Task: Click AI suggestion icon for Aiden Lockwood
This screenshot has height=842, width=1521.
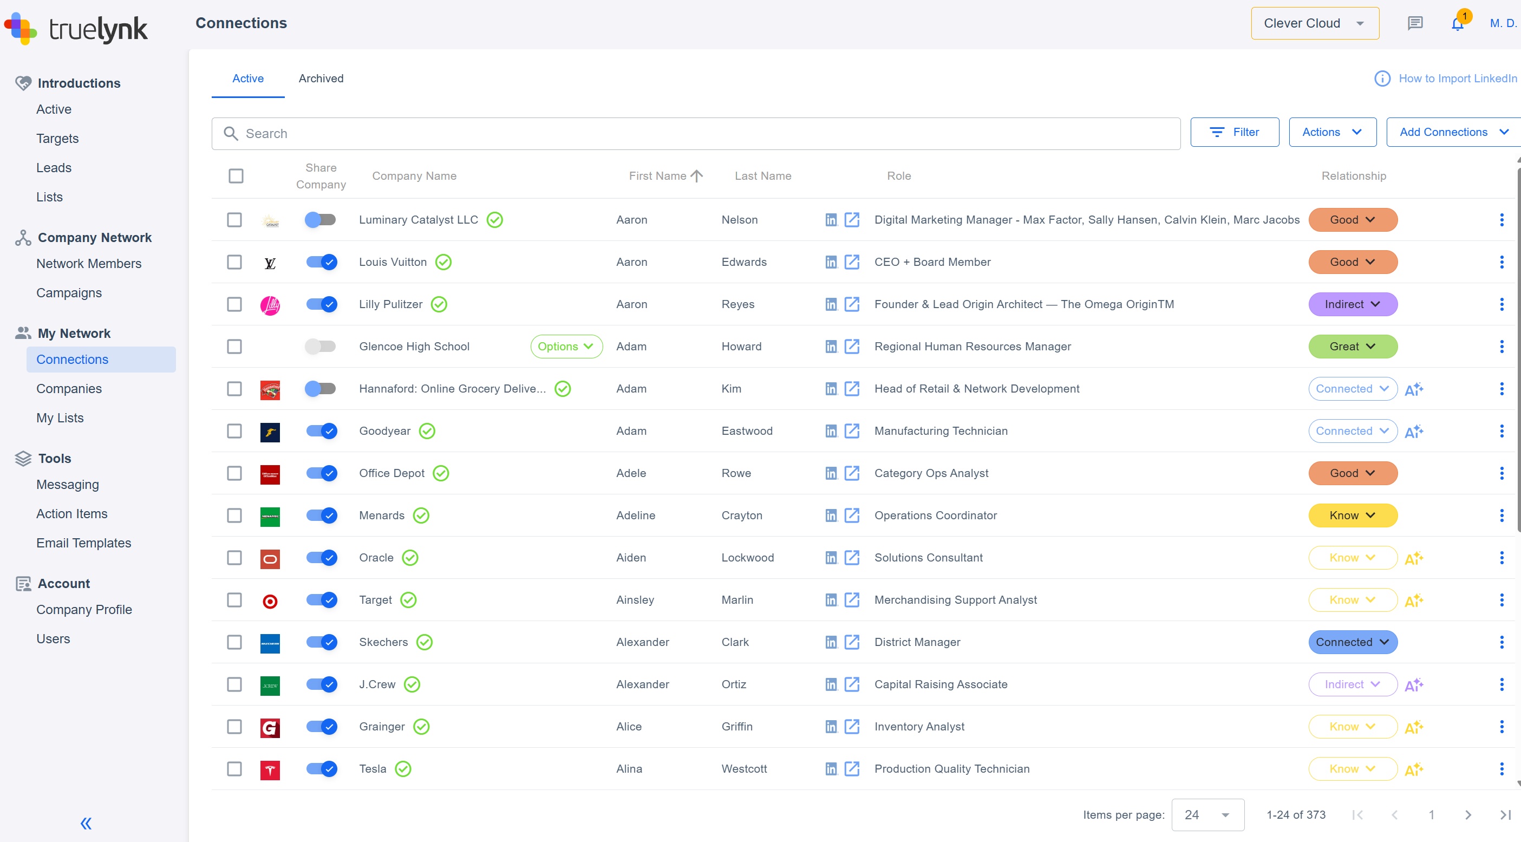Action: coord(1414,558)
